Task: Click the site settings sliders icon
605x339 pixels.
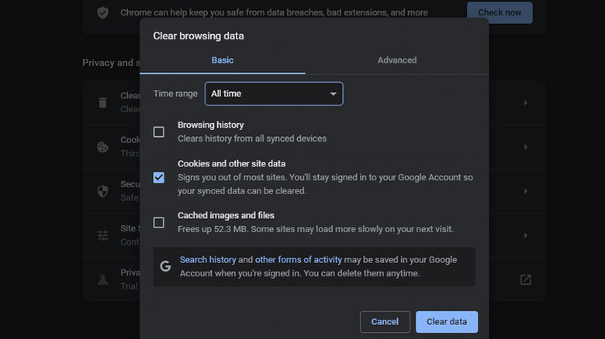Action: [x=102, y=235]
